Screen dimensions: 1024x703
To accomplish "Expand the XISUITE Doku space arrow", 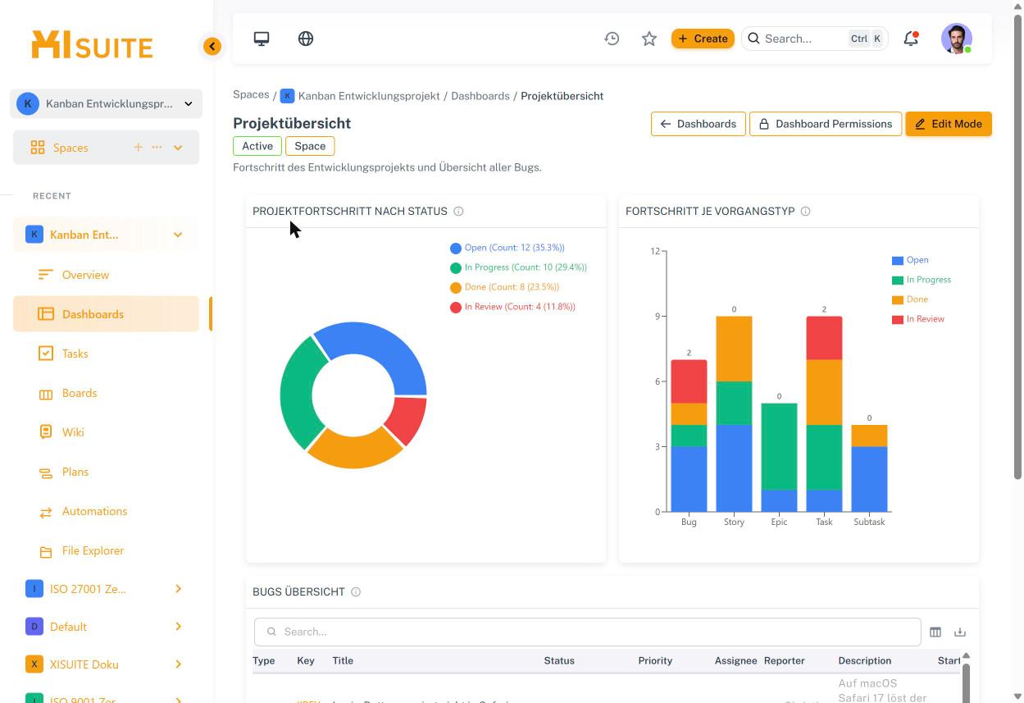I will coord(178,664).
